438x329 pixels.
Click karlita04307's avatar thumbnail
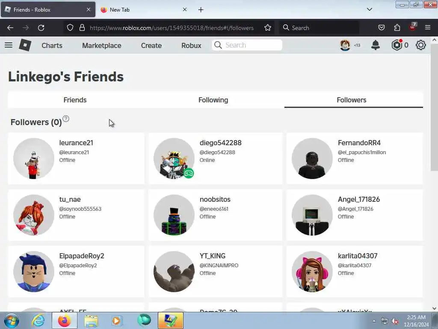312,272
